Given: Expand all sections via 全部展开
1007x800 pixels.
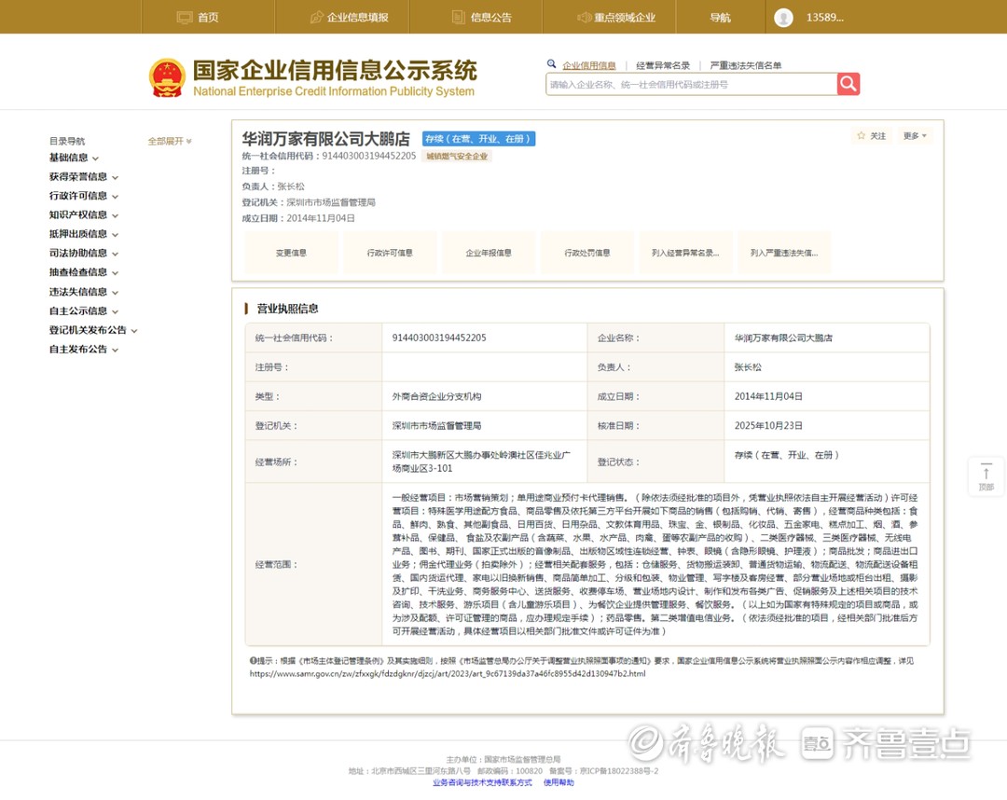Looking at the screenshot, I should pyautogui.click(x=170, y=141).
